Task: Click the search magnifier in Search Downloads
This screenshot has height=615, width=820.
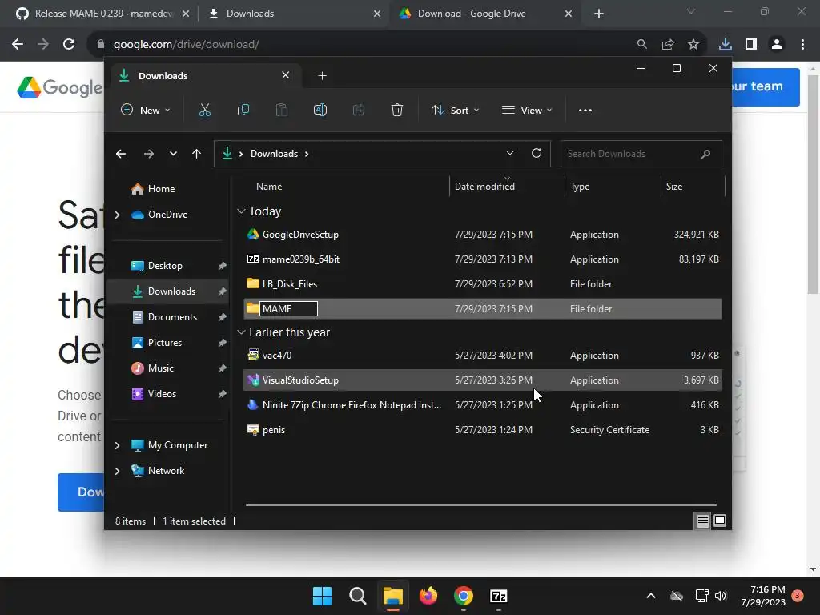Action: tap(705, 154)
